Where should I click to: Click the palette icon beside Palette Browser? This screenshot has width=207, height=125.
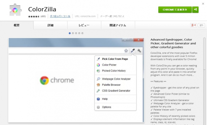(98, 85)
